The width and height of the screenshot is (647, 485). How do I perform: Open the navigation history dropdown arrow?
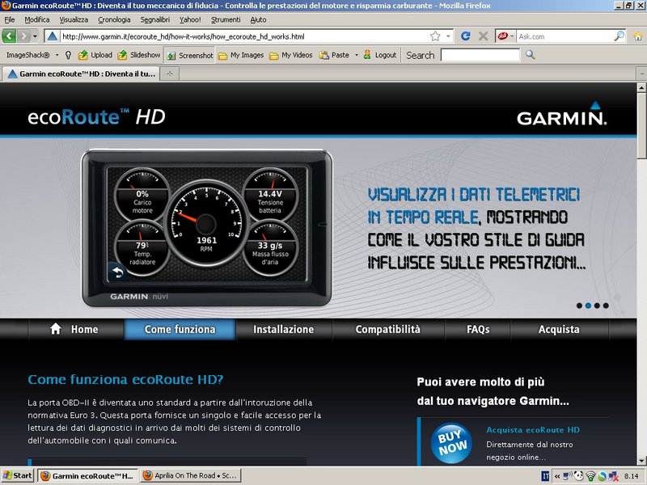click(35, 36)
